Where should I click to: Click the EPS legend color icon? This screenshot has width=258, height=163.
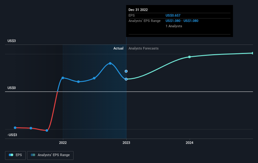coord(11,155)
